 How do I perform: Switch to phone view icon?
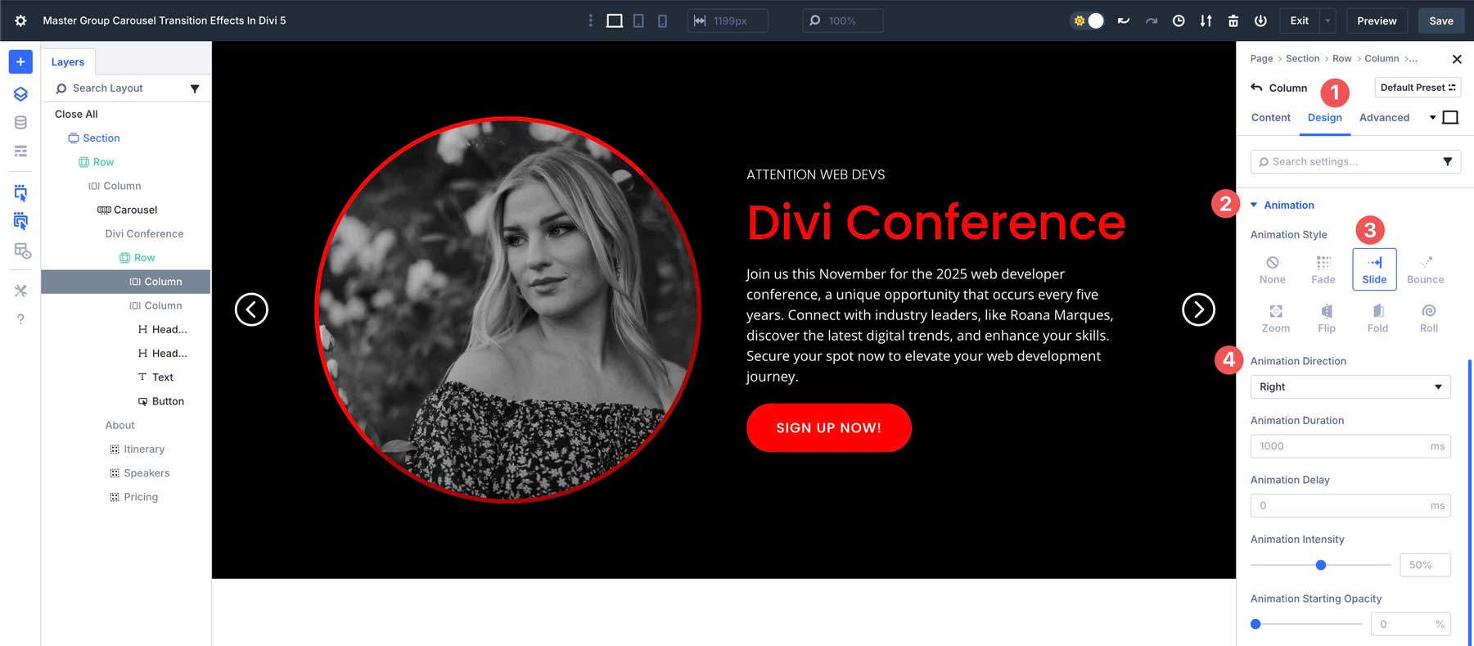pyautogui.click(x=662, y=20)
